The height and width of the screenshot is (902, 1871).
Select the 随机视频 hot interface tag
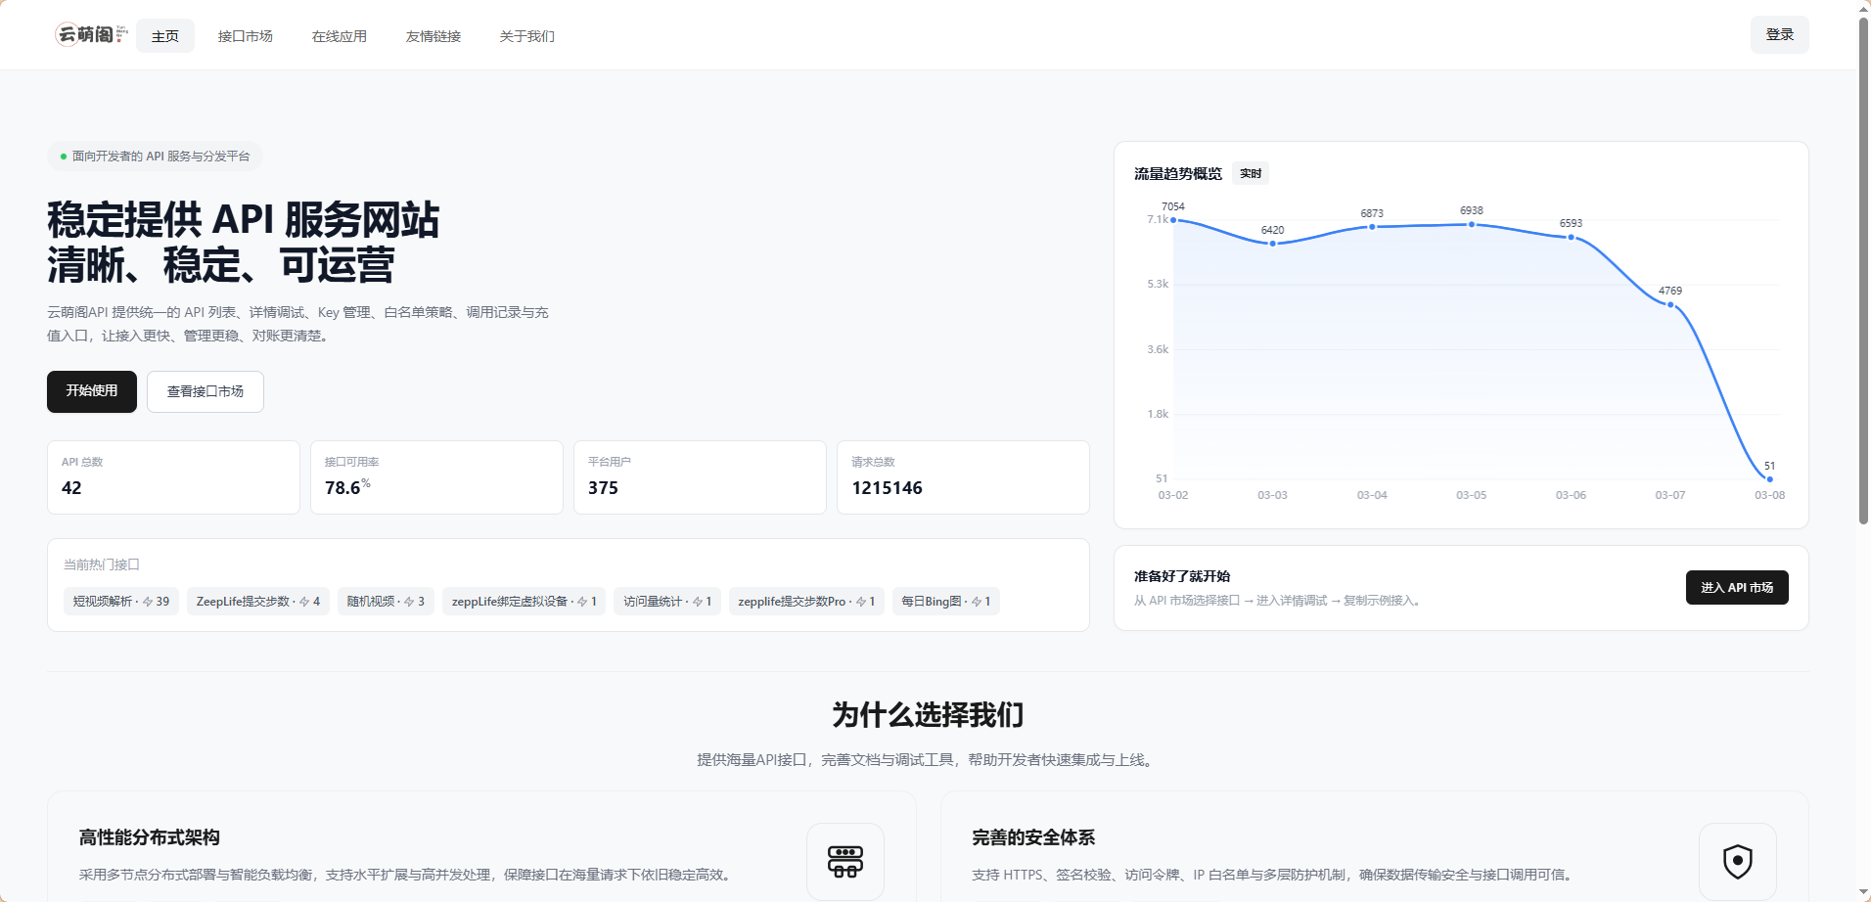[387, 602]
